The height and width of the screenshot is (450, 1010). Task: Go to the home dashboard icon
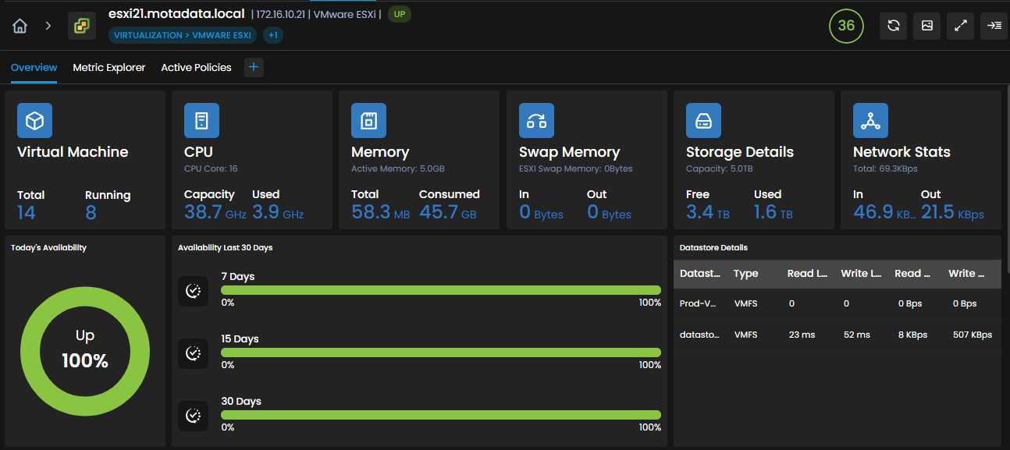point(20,26)
